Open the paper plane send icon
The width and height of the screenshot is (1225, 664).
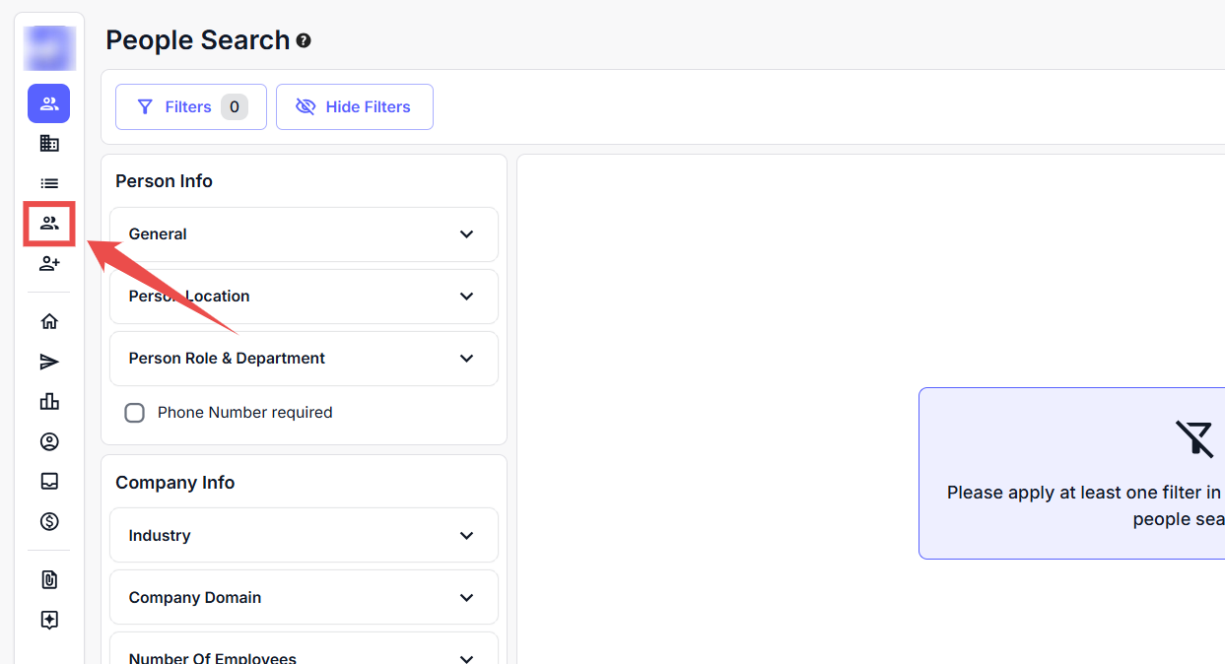tap(49, 363)
